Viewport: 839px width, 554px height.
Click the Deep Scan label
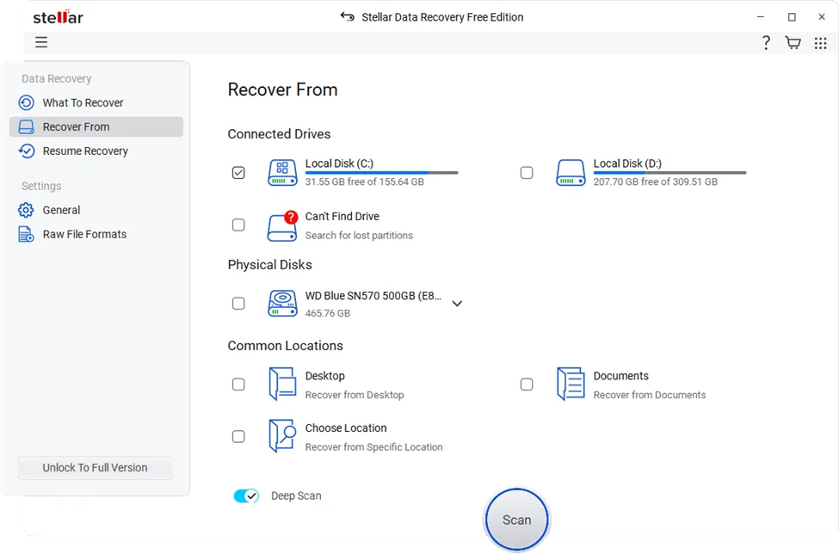pos(296,496)
